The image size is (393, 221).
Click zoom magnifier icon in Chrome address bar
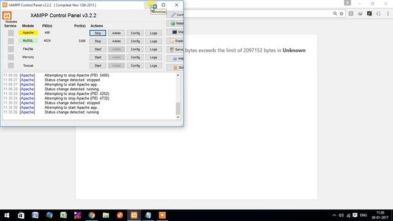pyautogui.click(x=335, y=14)
